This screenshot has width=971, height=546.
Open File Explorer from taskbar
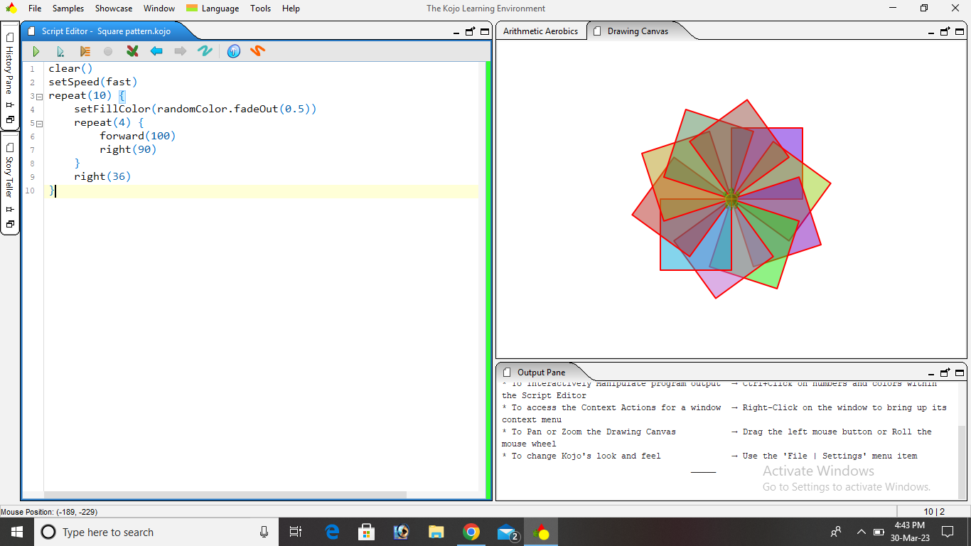click(436, 532)
